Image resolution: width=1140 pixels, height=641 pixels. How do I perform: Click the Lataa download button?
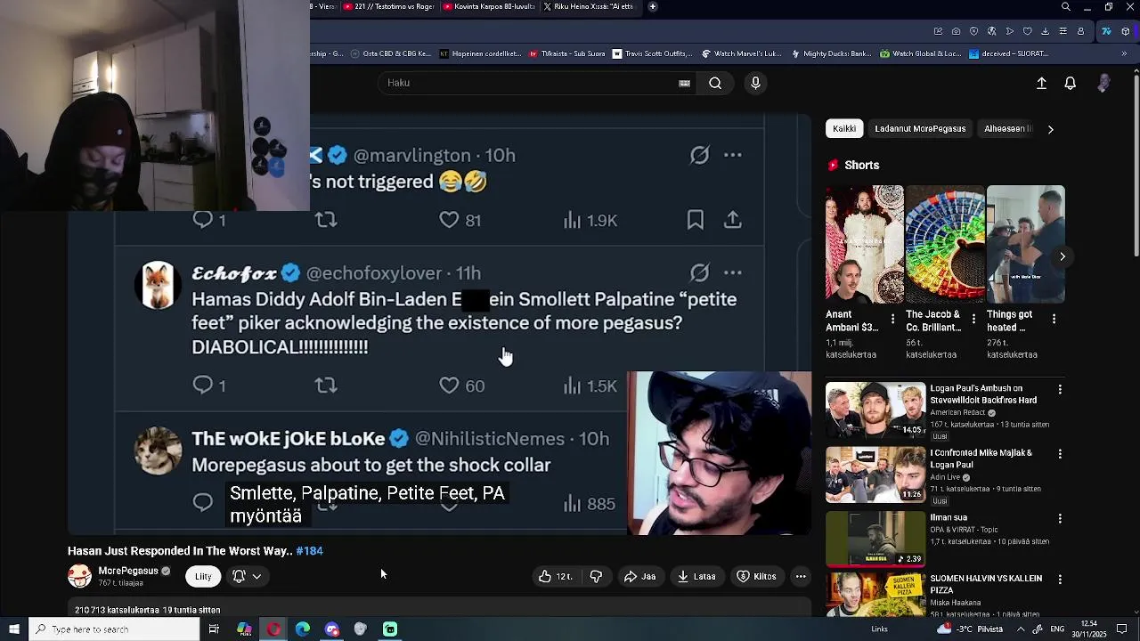696,576
